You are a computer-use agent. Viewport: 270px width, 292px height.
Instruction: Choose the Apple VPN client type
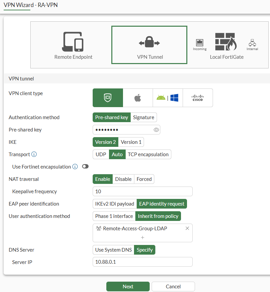coord(138,97)
